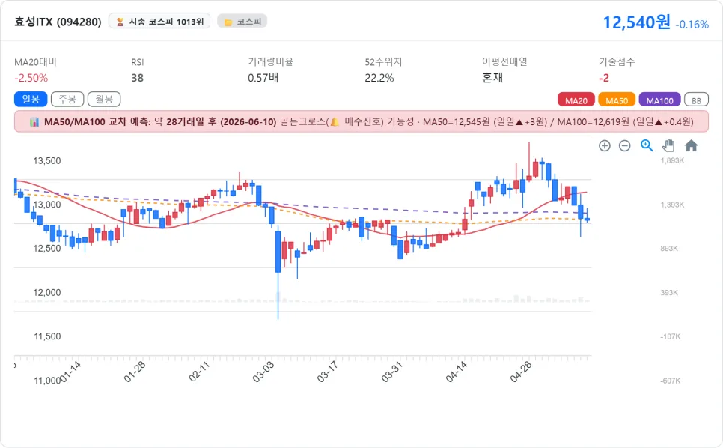Switch to 일봉 daily candle view
This screenshot has width=723, height=448.
[x=31, y=99]
